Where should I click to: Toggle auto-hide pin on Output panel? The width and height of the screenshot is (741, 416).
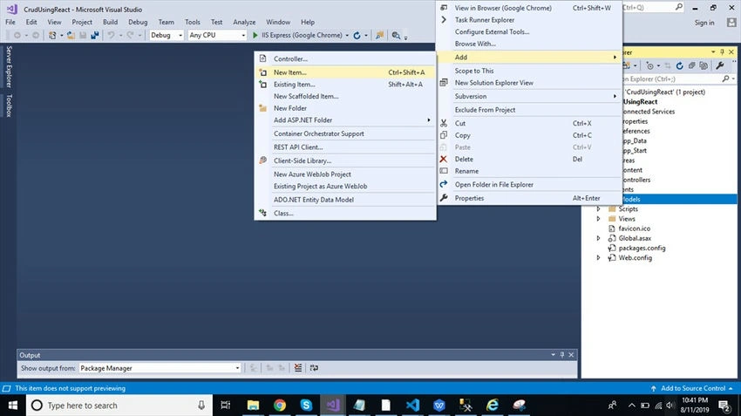[562, 355]
